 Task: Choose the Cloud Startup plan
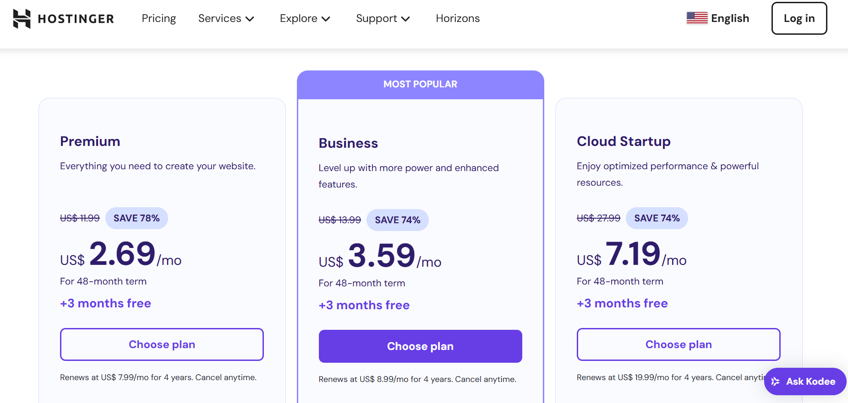pos(678,344)
